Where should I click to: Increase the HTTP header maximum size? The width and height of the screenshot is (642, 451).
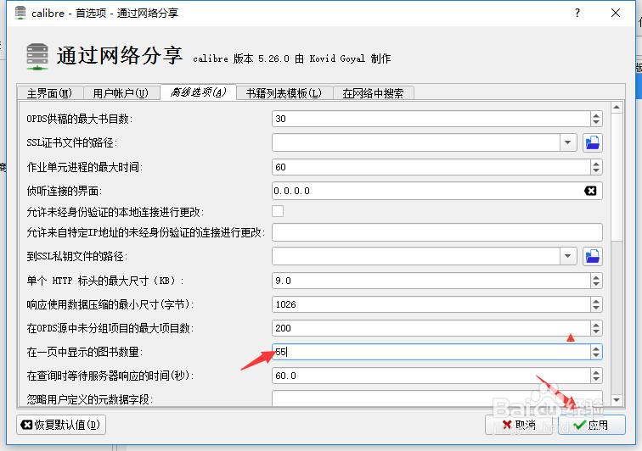(x=596, y=277)
